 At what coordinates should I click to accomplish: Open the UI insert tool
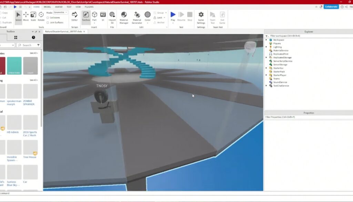[103, 17]
